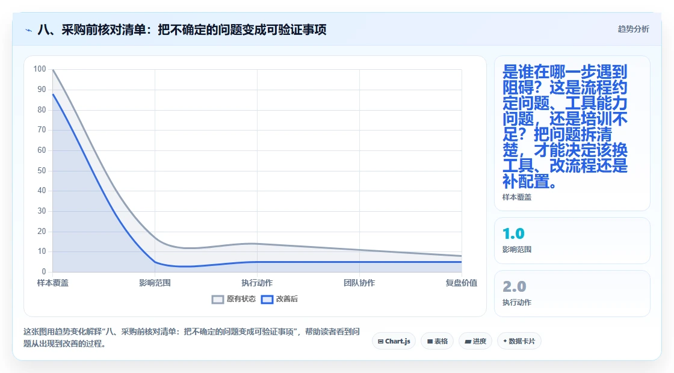Click the 影响范围 x-axis label under the chart
The image size is (674, 373).
pos(155,283)
